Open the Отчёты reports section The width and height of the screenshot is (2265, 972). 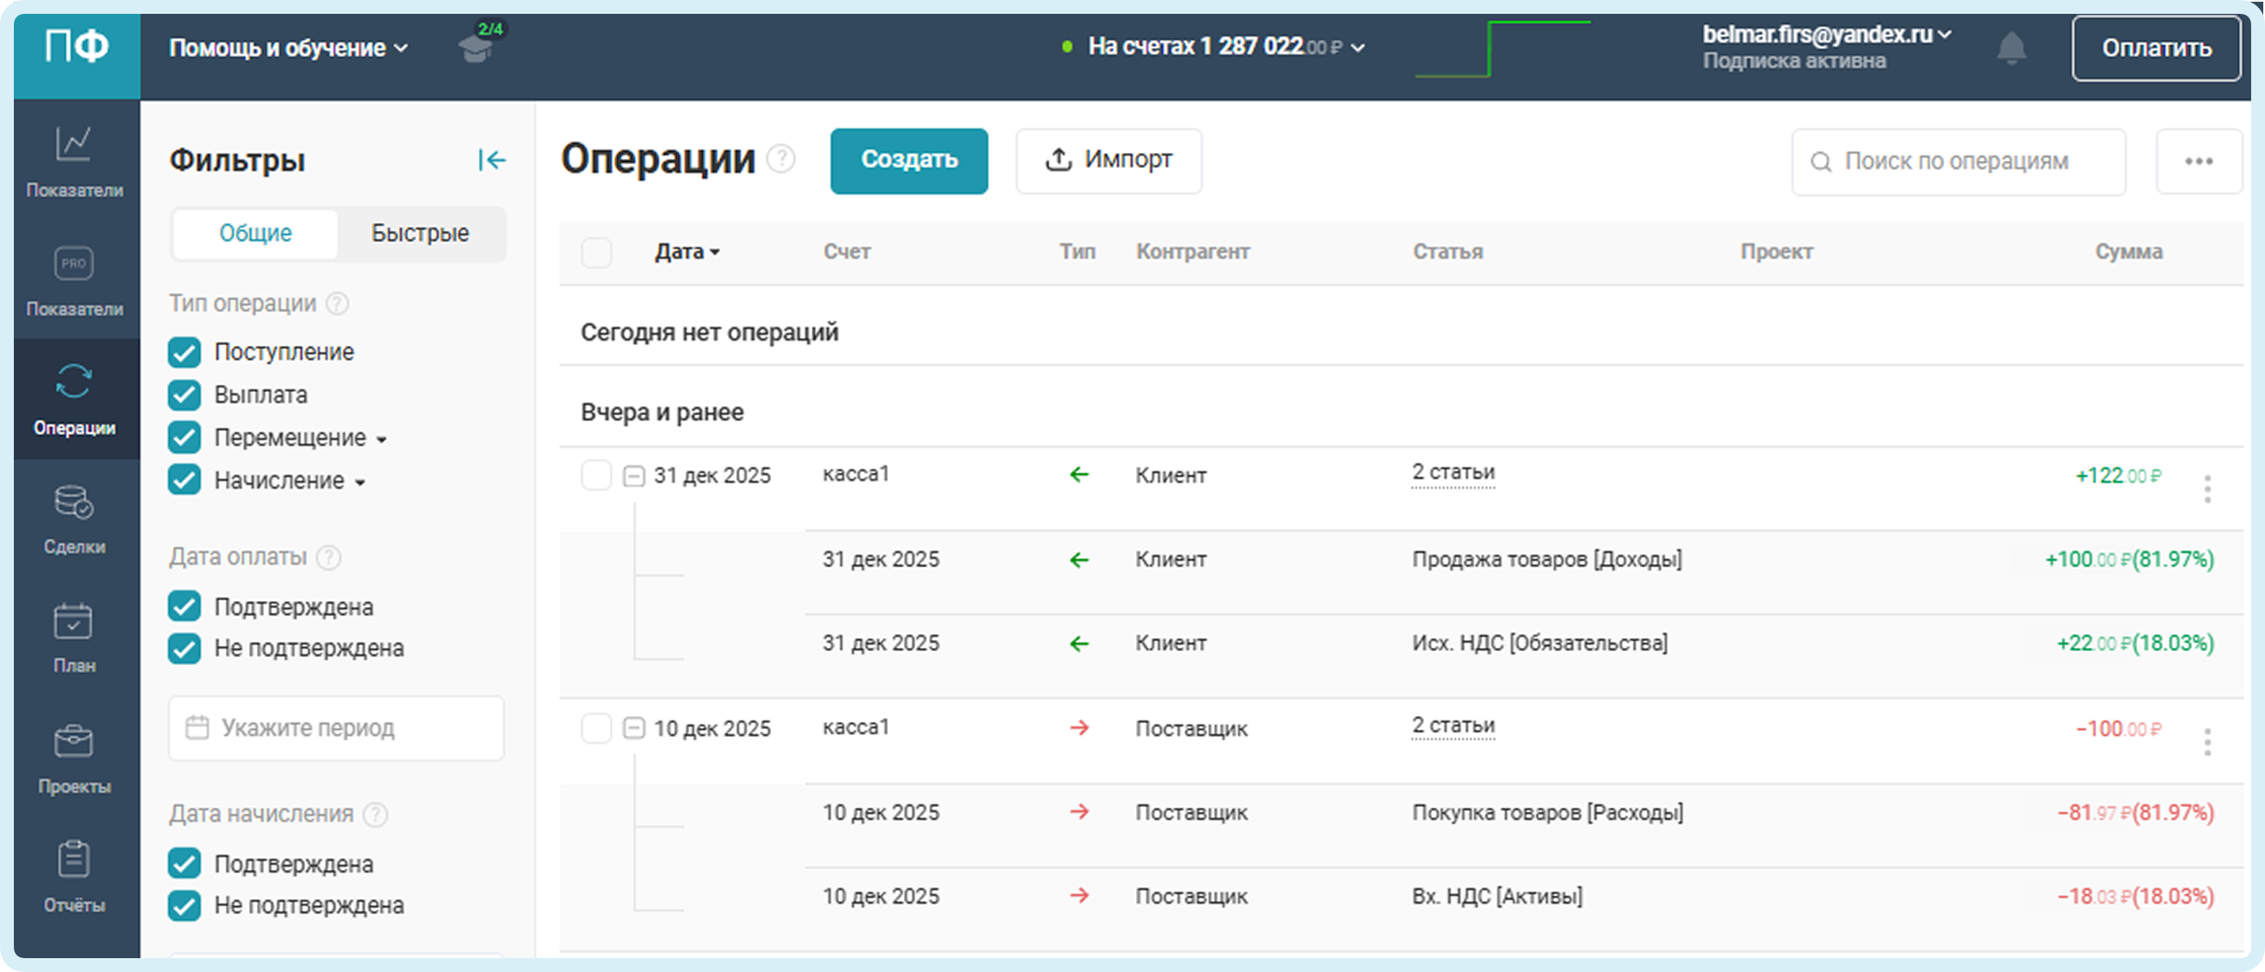pyautogui.click(x=74, y=876)
